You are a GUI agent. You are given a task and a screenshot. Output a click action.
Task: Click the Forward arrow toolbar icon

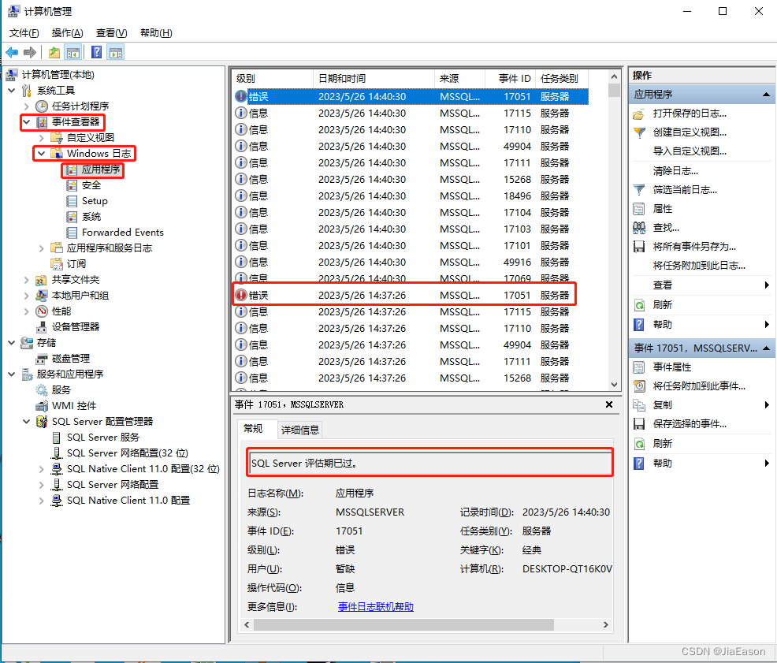(x=30, y=52)
